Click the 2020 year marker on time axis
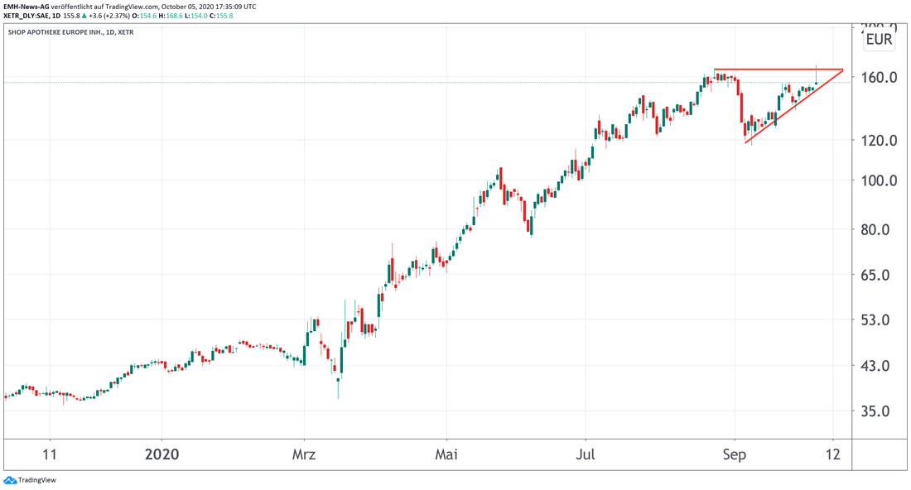This screenshot has width=911, height=490. tap(161, 454)
